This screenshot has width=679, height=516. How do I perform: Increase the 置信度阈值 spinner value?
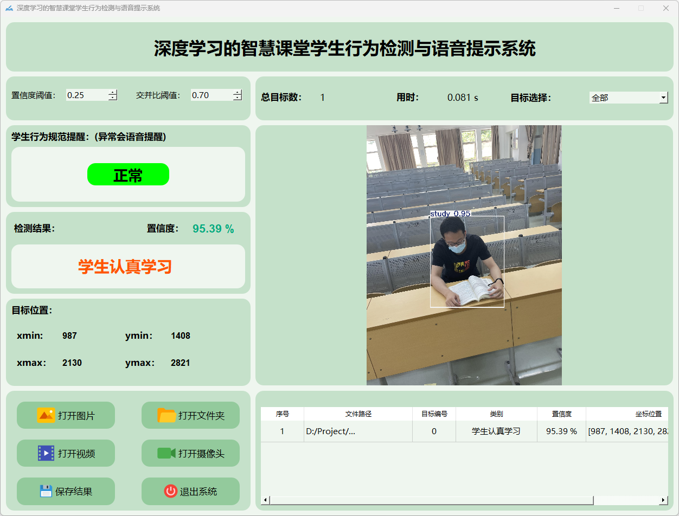click(112, 92)
